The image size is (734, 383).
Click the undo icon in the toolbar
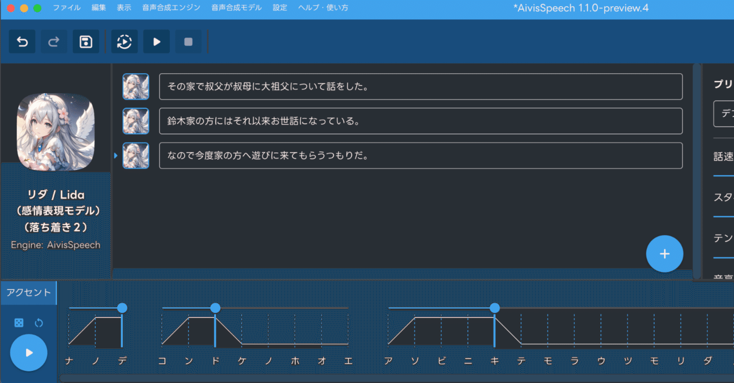(22, 41)
